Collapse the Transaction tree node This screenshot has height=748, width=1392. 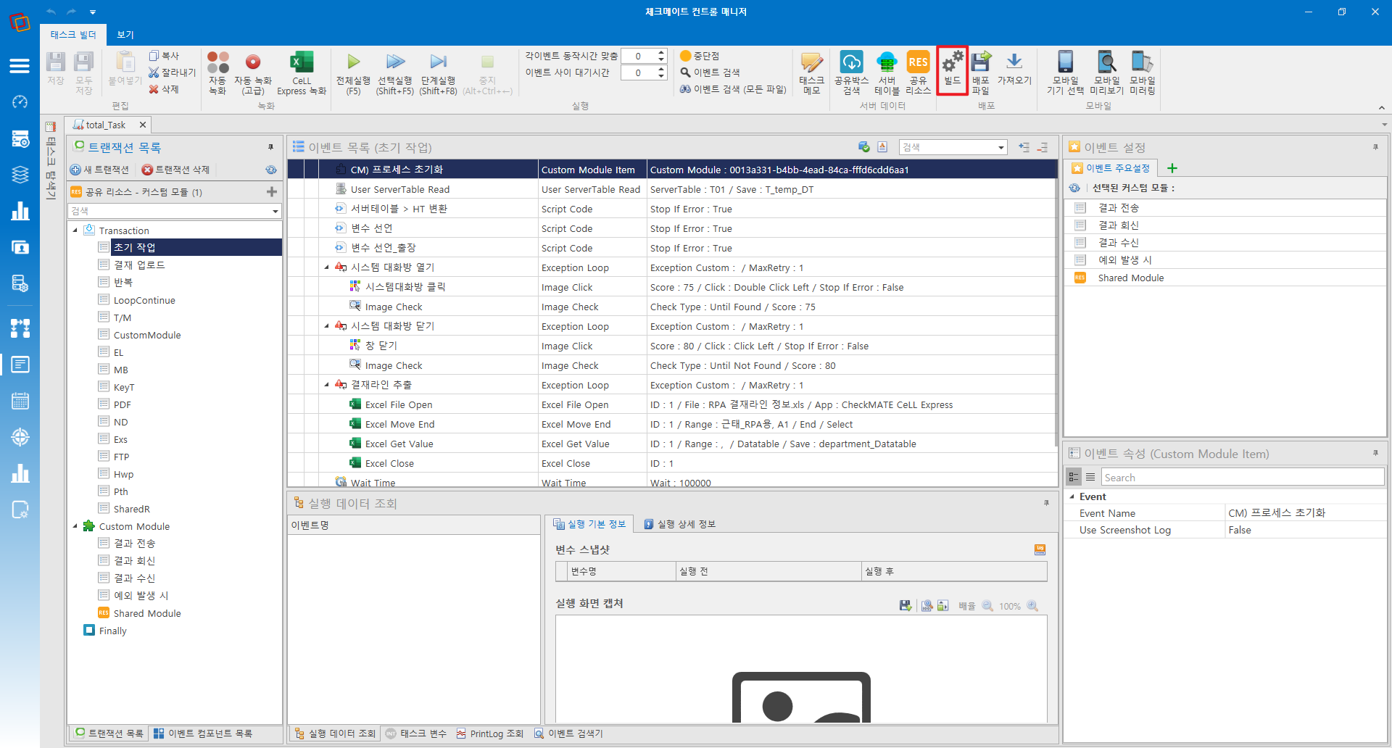point(75,230)
